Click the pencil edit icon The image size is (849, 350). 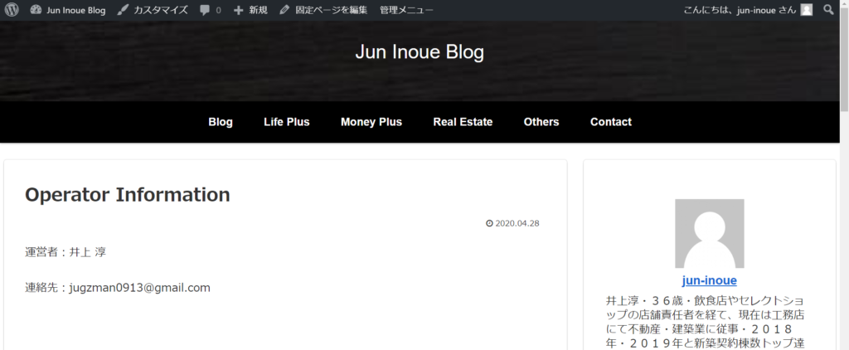(x=285, y=10)
